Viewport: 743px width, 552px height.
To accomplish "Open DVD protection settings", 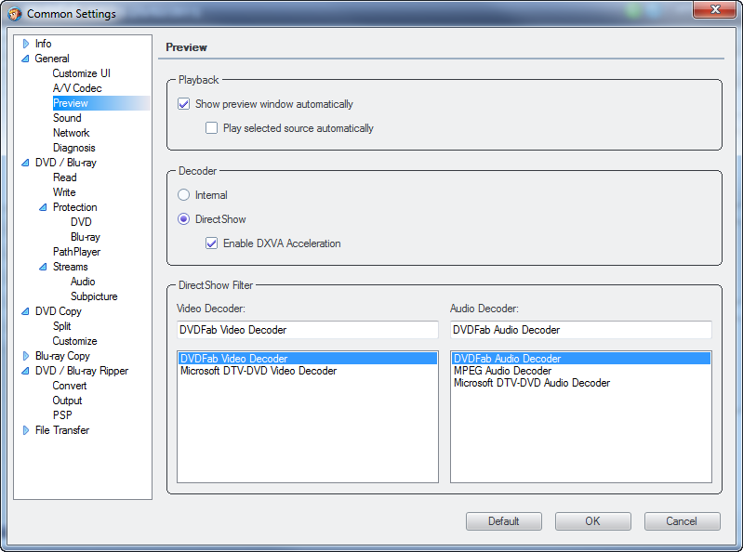I will pos(81,222).
